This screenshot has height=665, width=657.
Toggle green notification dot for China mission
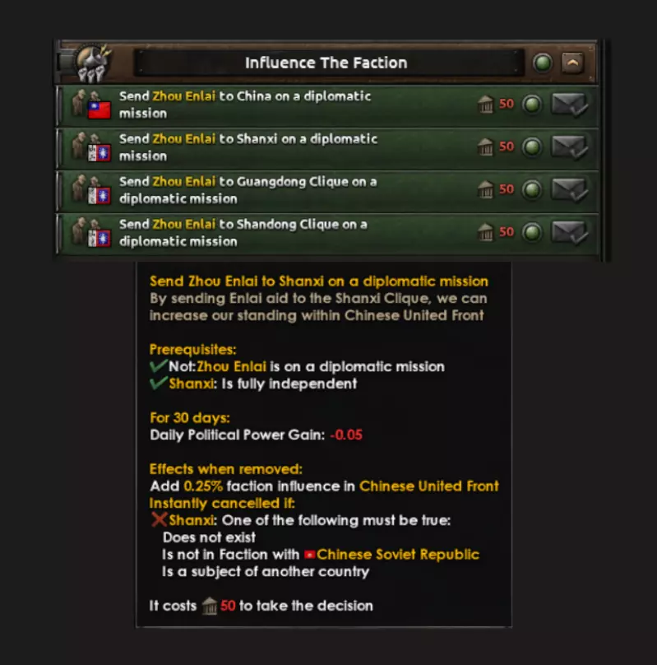tap(532, 105)
